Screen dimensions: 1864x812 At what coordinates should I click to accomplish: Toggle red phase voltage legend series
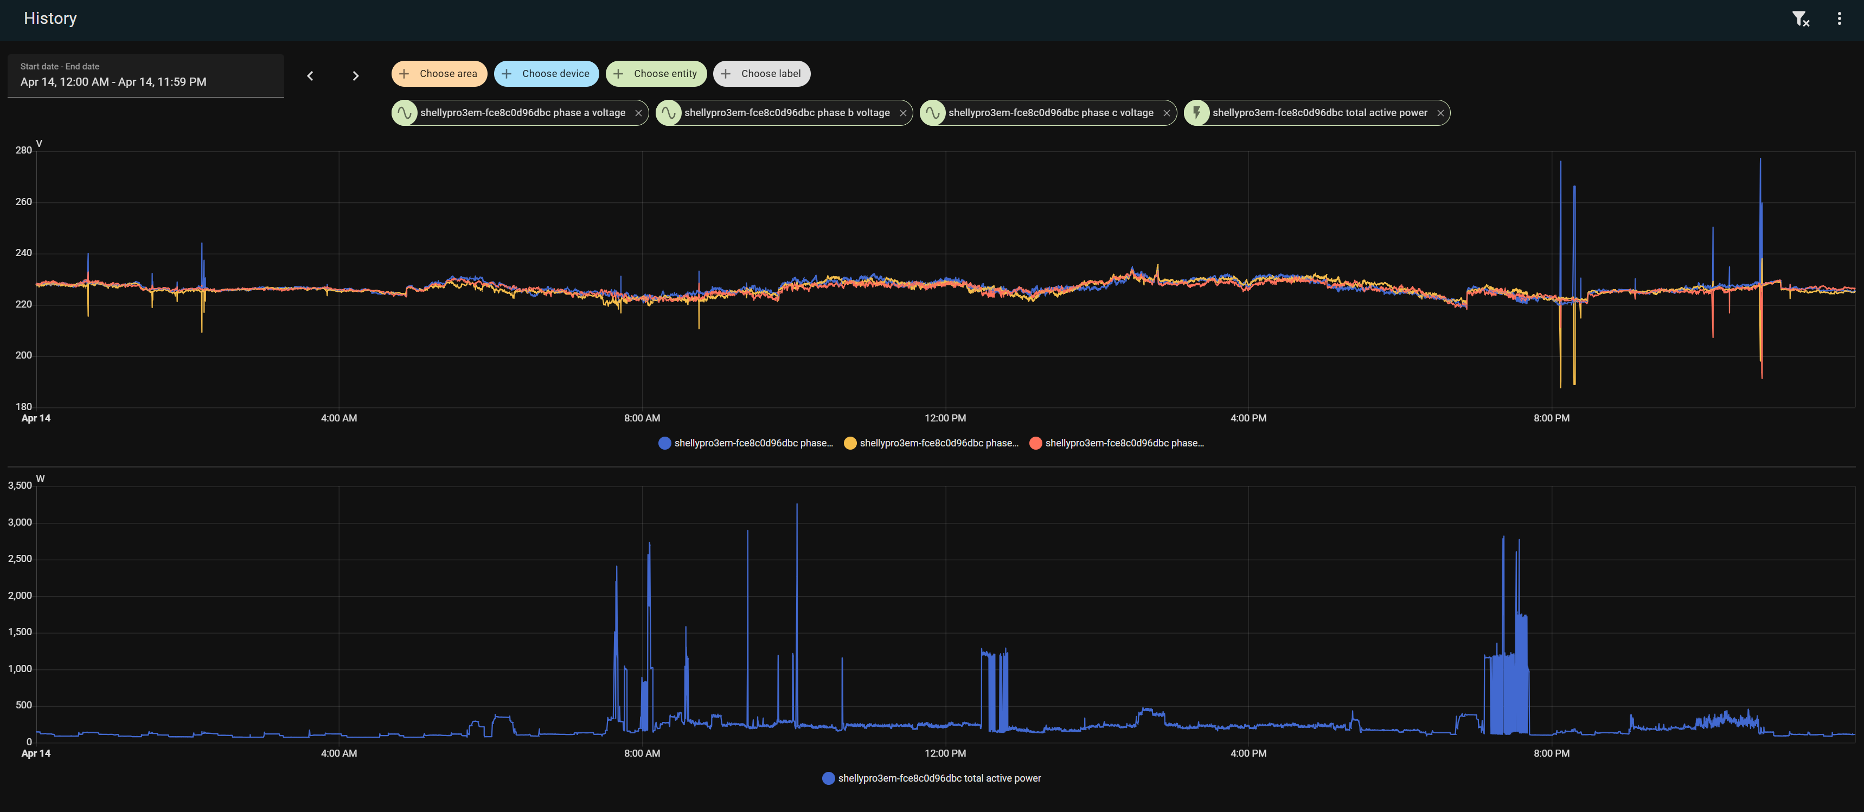click(1117, 443)
